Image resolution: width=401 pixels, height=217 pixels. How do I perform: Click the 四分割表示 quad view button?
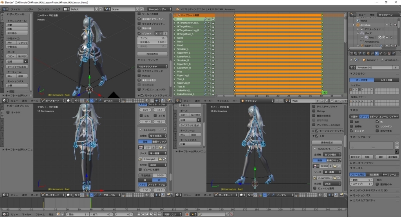pos(153,54)
